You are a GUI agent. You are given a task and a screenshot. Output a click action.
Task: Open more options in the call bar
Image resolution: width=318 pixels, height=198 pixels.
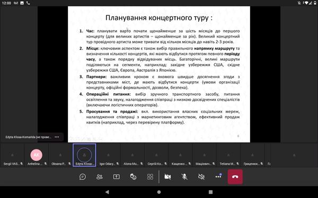point(218,176)
